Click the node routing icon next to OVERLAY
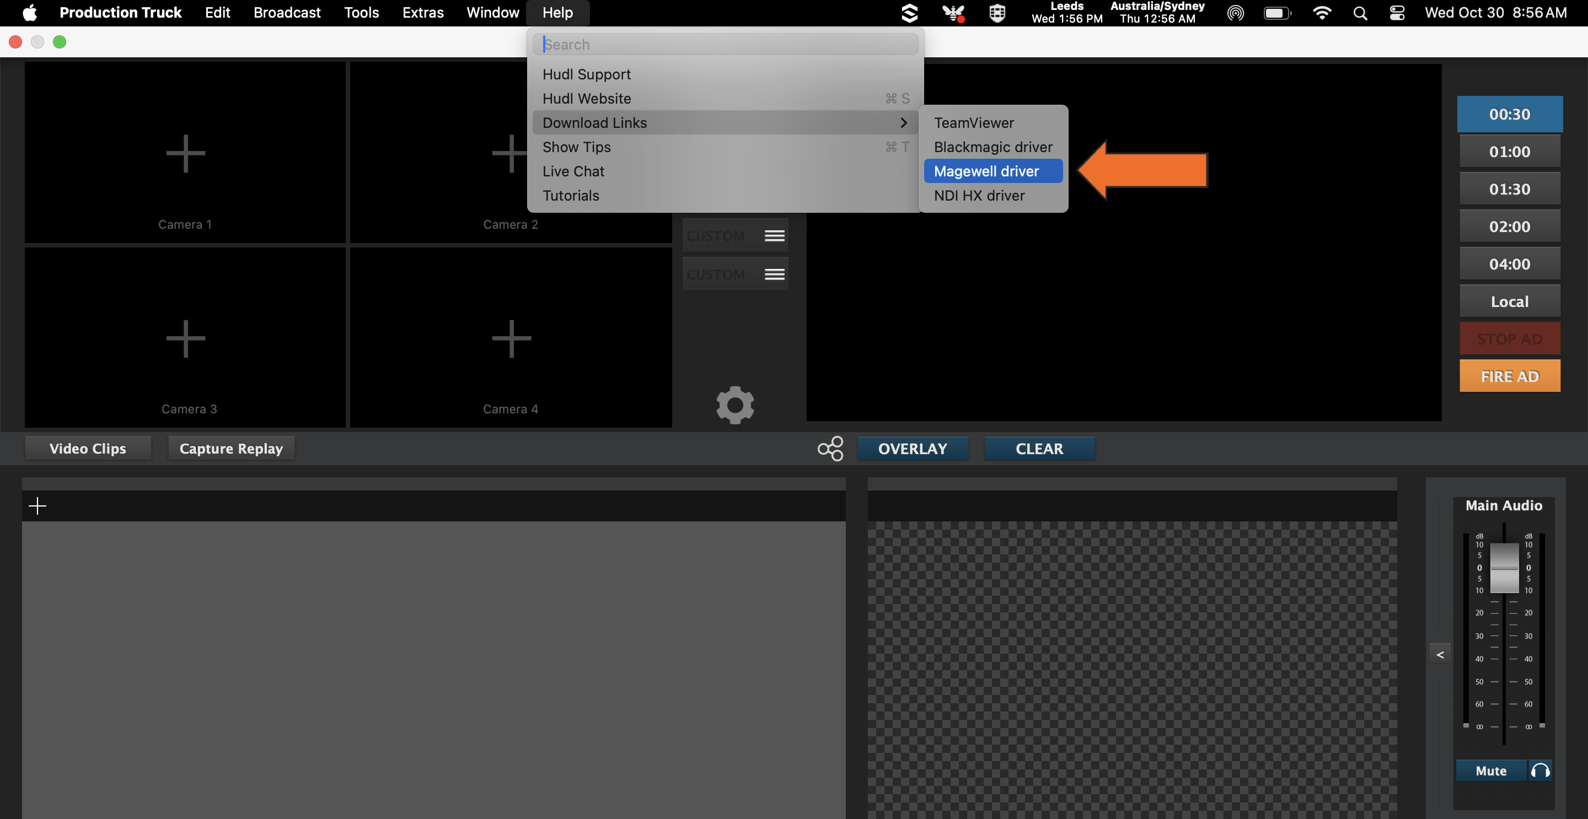The width and height of the screenshot is (1588, 819). (x=830, y=449)
